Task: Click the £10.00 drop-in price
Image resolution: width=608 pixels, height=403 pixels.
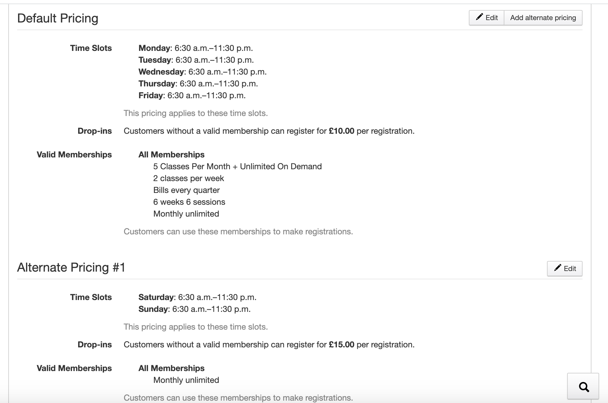Action: pos(341,131)
